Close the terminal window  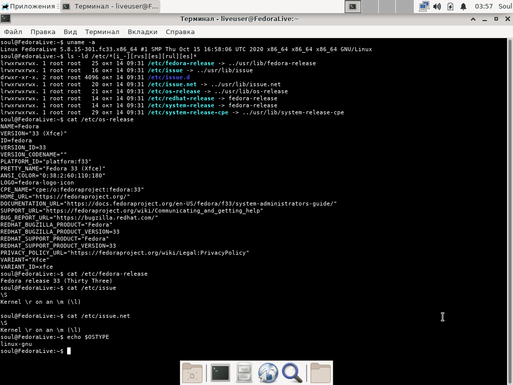(x=507, y=19)
